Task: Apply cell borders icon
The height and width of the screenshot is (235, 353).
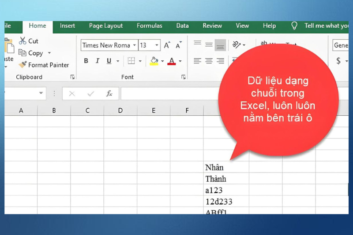Action: pos(131,61)
